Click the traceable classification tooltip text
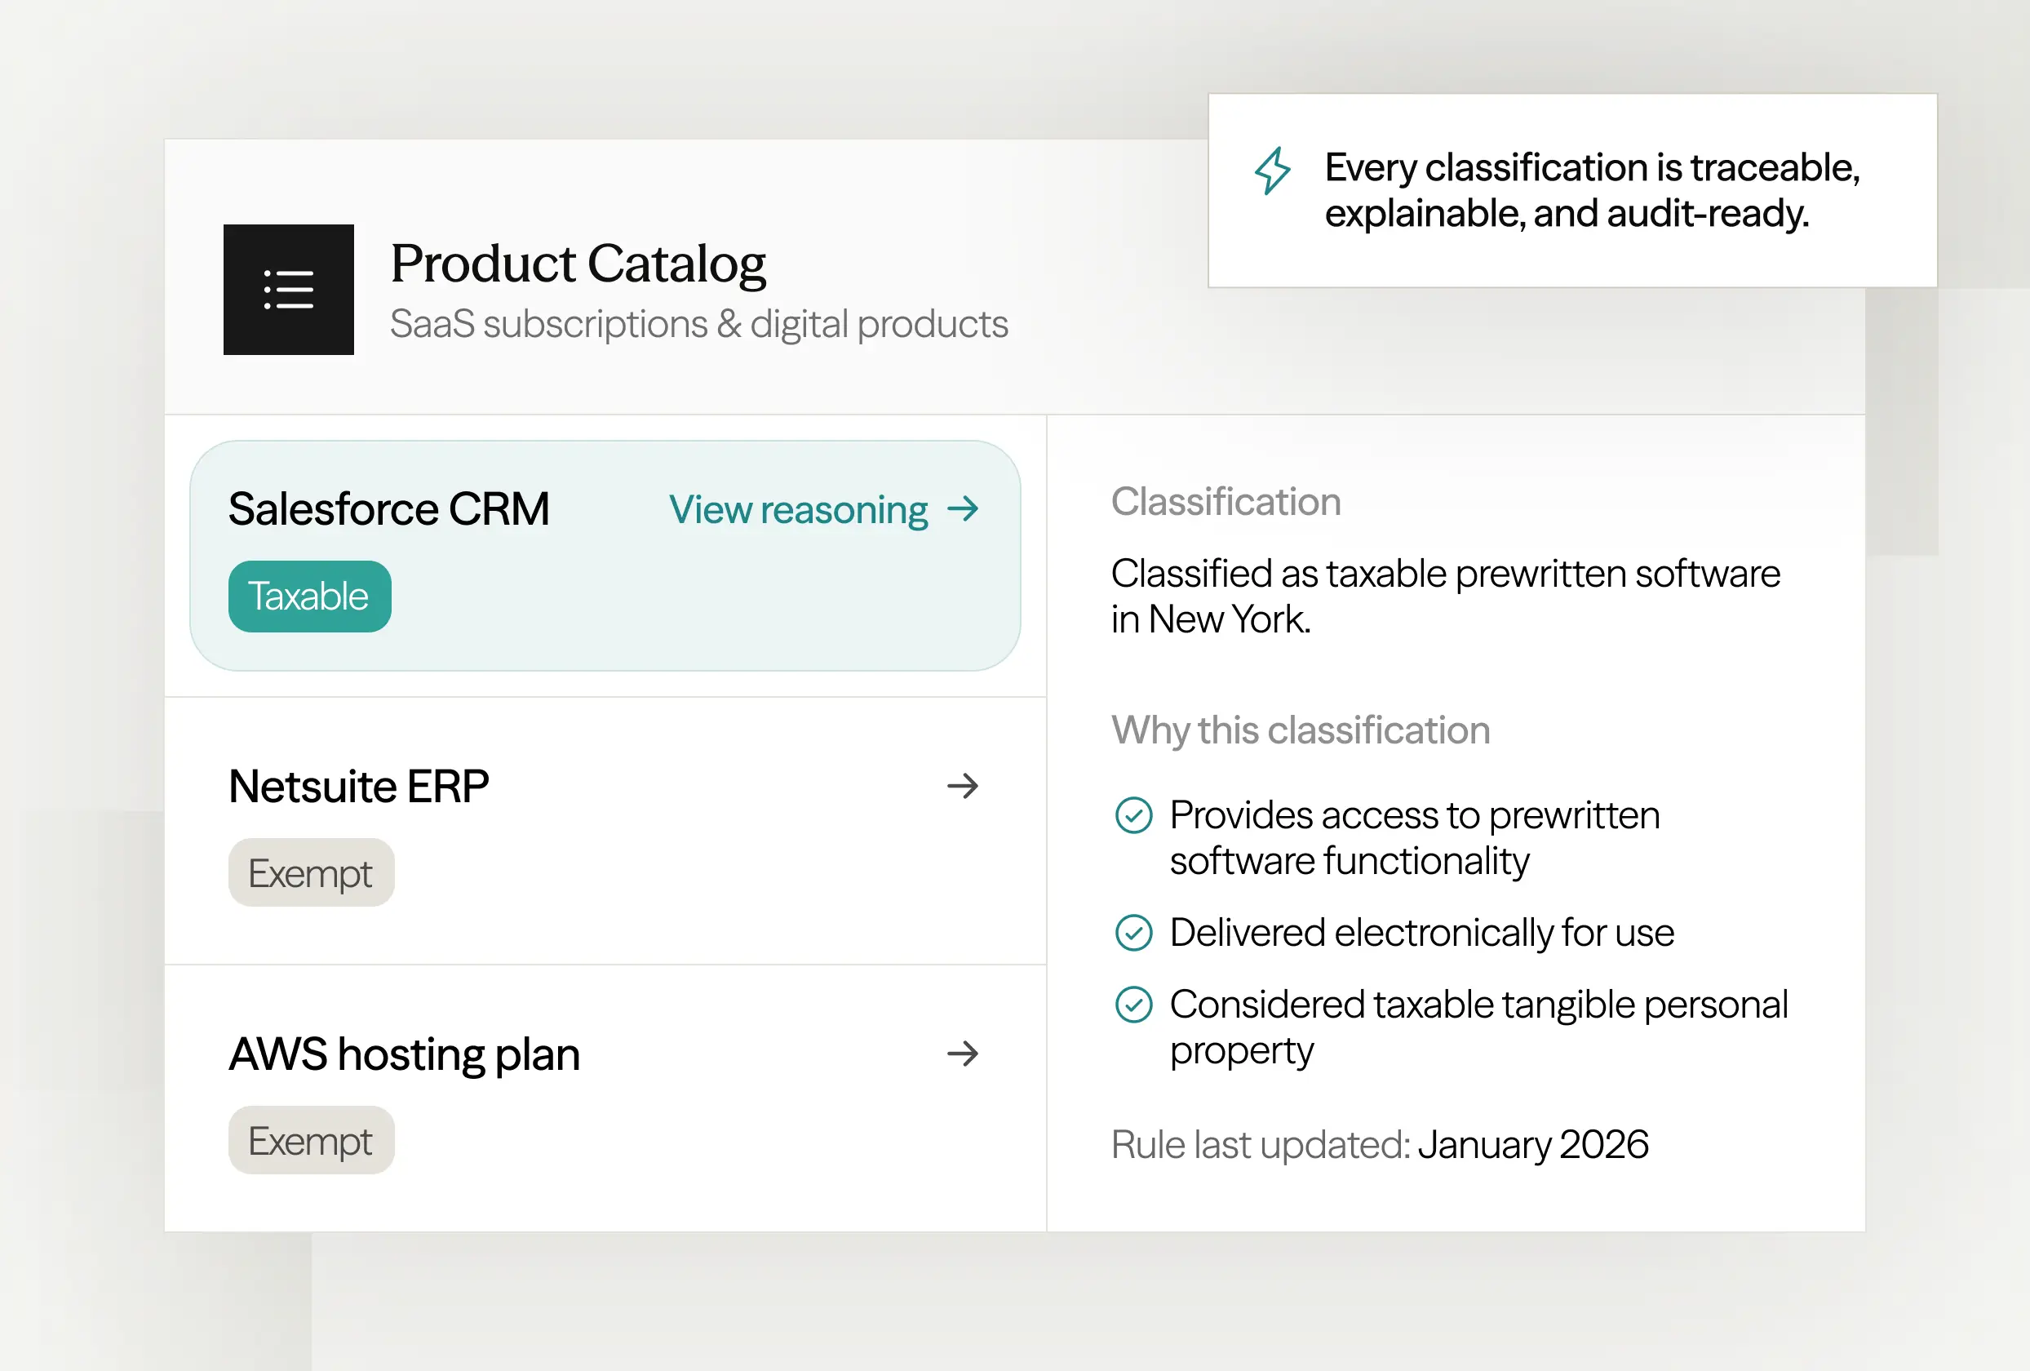This screenshot has height=1371, width=2030. coord(1591,190)
